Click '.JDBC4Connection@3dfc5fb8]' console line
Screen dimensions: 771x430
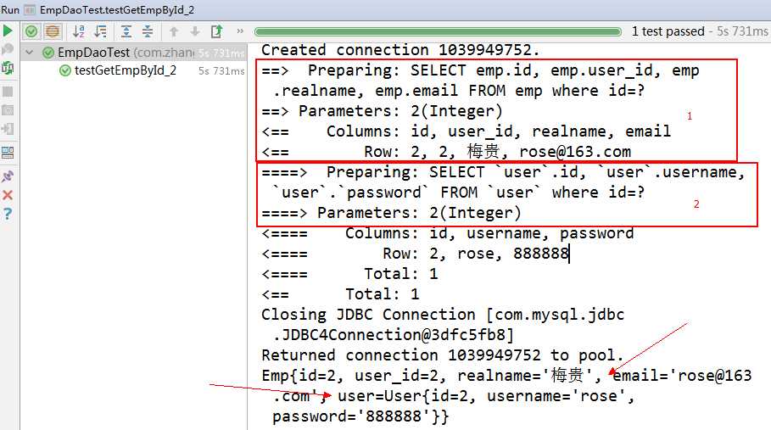pos(393,335)
